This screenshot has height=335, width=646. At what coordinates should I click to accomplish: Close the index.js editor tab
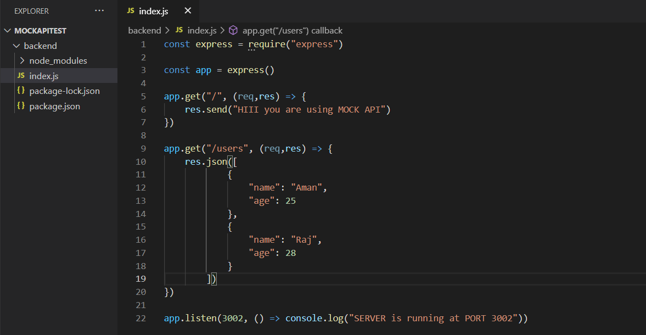(x=188, y=11)
